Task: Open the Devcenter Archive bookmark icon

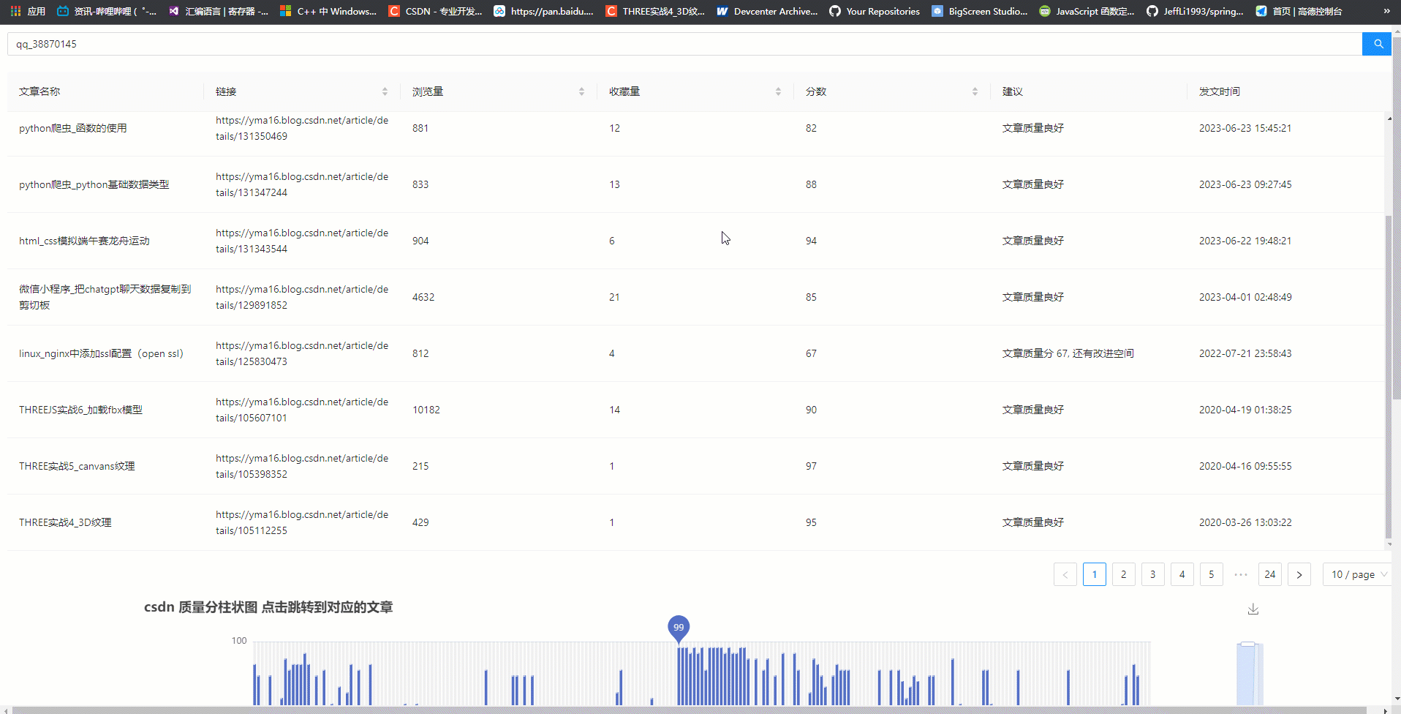Action: click(722, 11)
